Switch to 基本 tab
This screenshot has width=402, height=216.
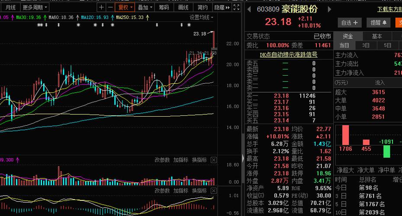377,36
